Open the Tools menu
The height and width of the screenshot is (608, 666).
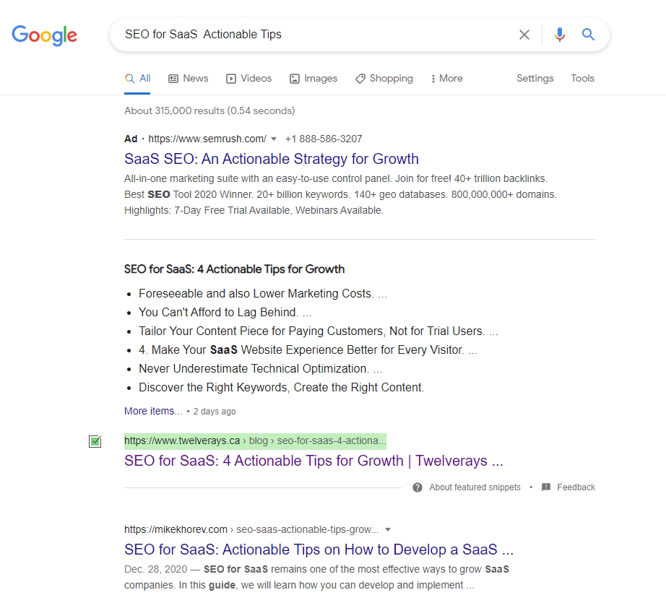(582, 78)
